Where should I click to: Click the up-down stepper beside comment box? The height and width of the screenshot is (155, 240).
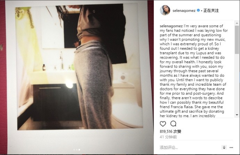tap(224, 147)
